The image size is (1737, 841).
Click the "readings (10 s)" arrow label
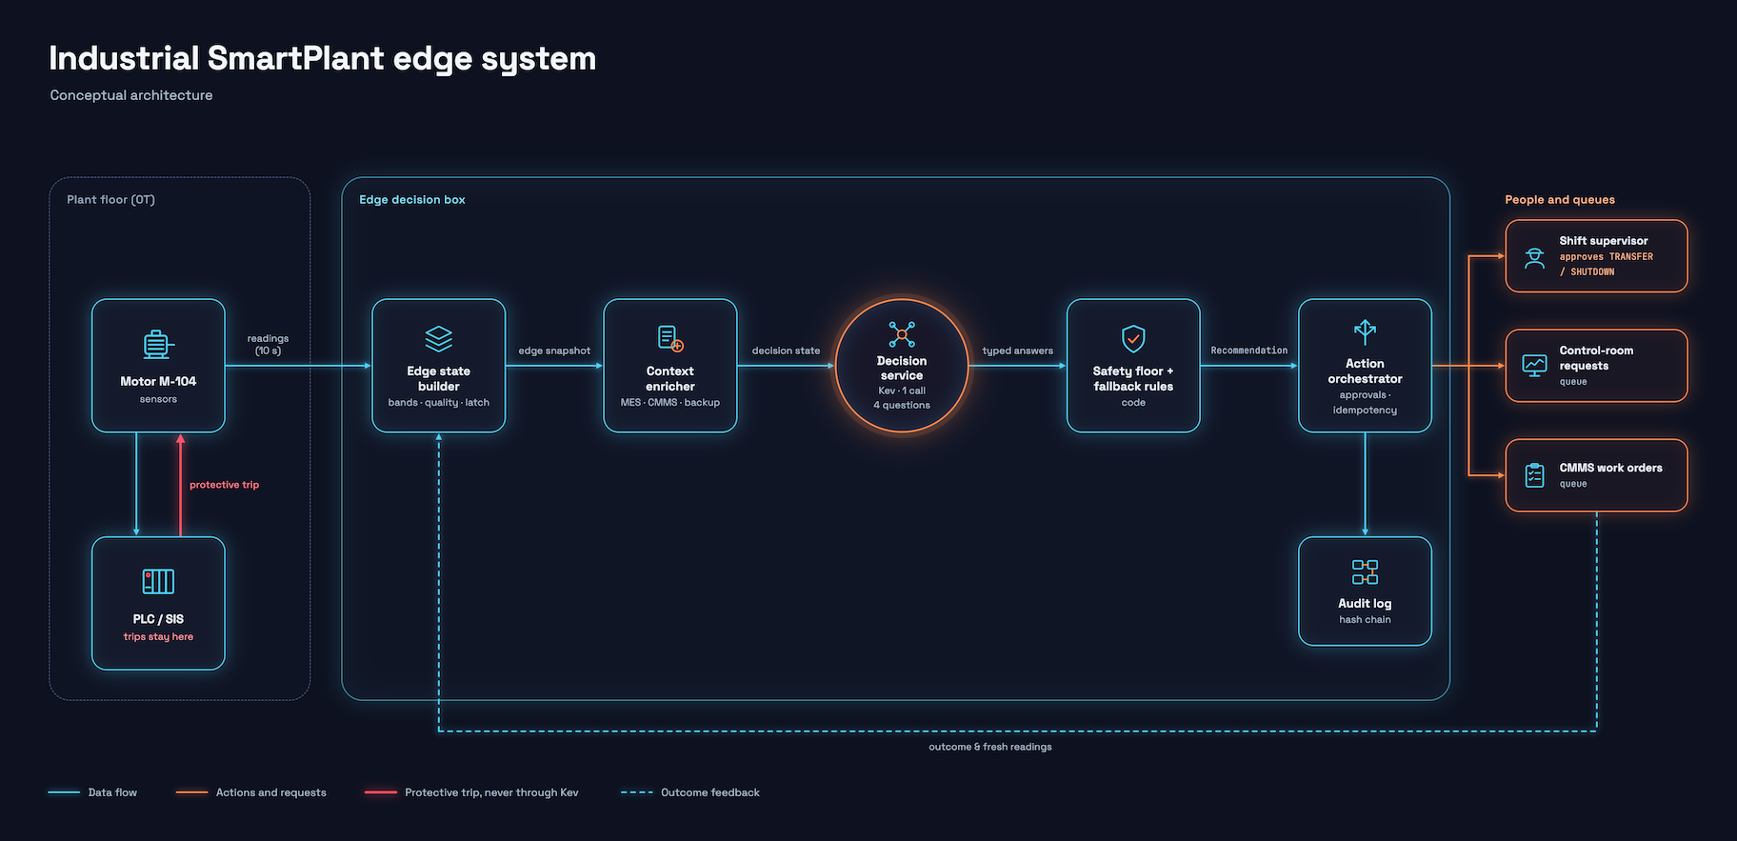click(268, 345)
